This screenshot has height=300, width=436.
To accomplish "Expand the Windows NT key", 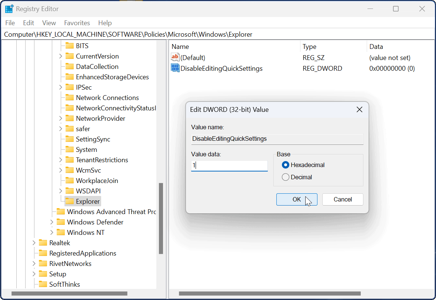I will 52,232.
